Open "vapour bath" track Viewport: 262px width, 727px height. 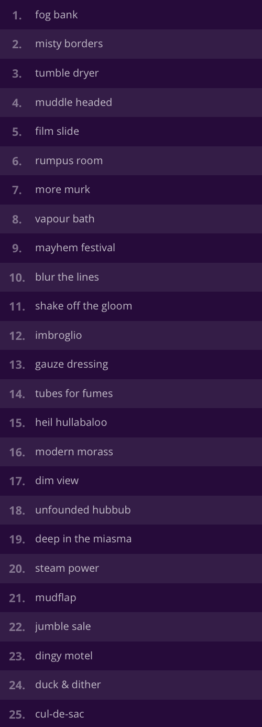click(131, 219)
